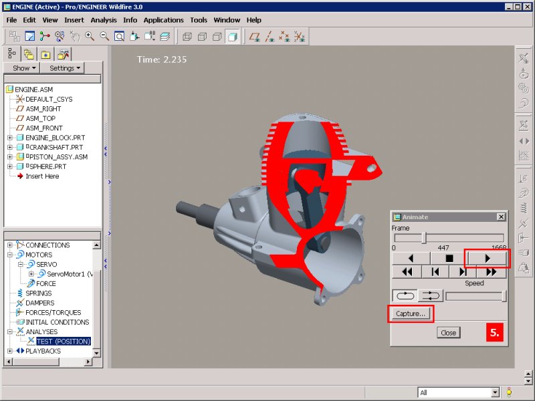Step forward to the next frame
The image size is (535, 401).
[x=463, y=272]
